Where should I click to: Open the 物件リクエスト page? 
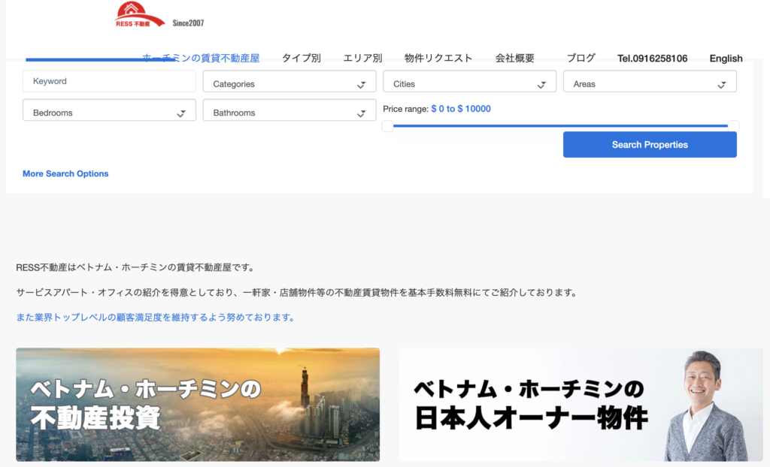click(438, 57)
